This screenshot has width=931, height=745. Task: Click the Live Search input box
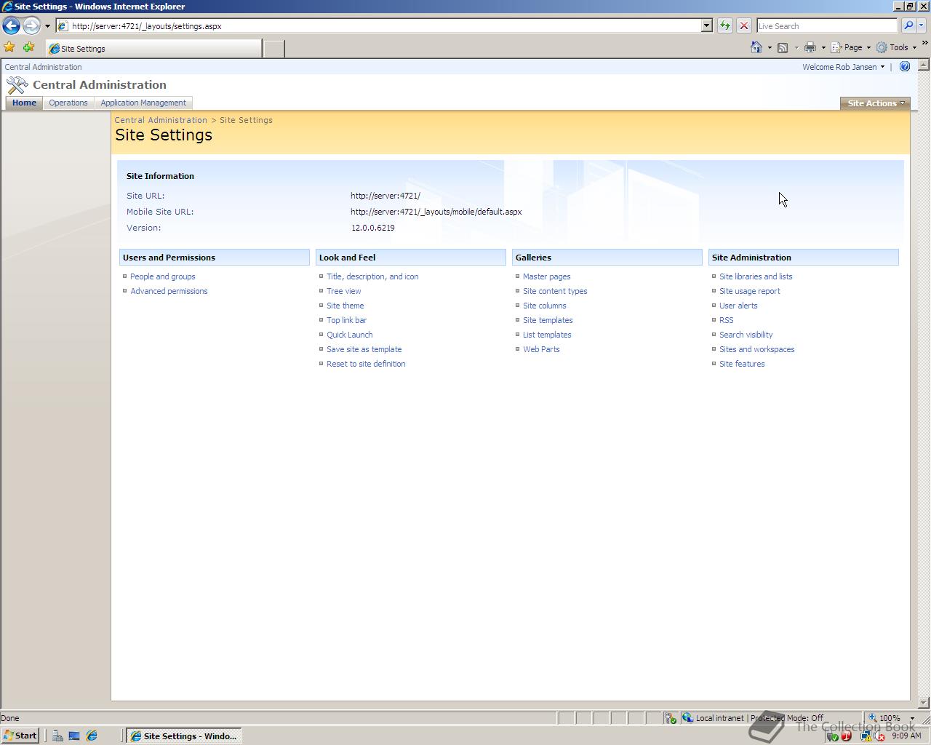(827, 26)
